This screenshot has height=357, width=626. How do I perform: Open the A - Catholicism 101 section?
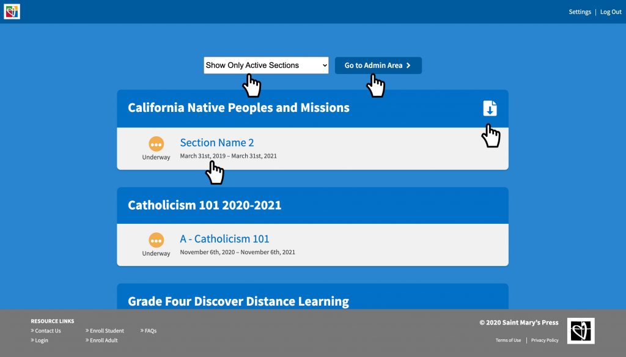224,239
